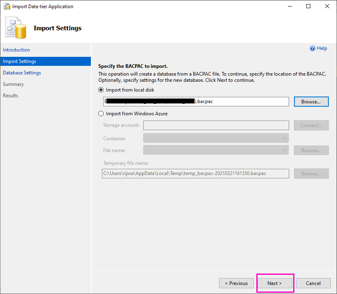337x294 pixels.
Task: Click the BACPAC file path text field
Action: 195,101
